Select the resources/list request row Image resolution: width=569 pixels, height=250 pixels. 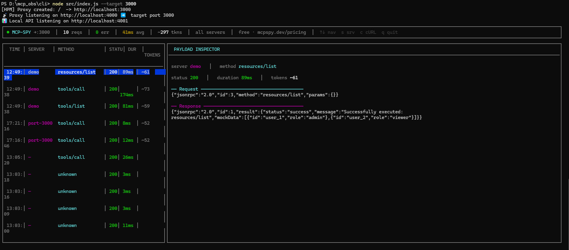[x=85, y=75]
